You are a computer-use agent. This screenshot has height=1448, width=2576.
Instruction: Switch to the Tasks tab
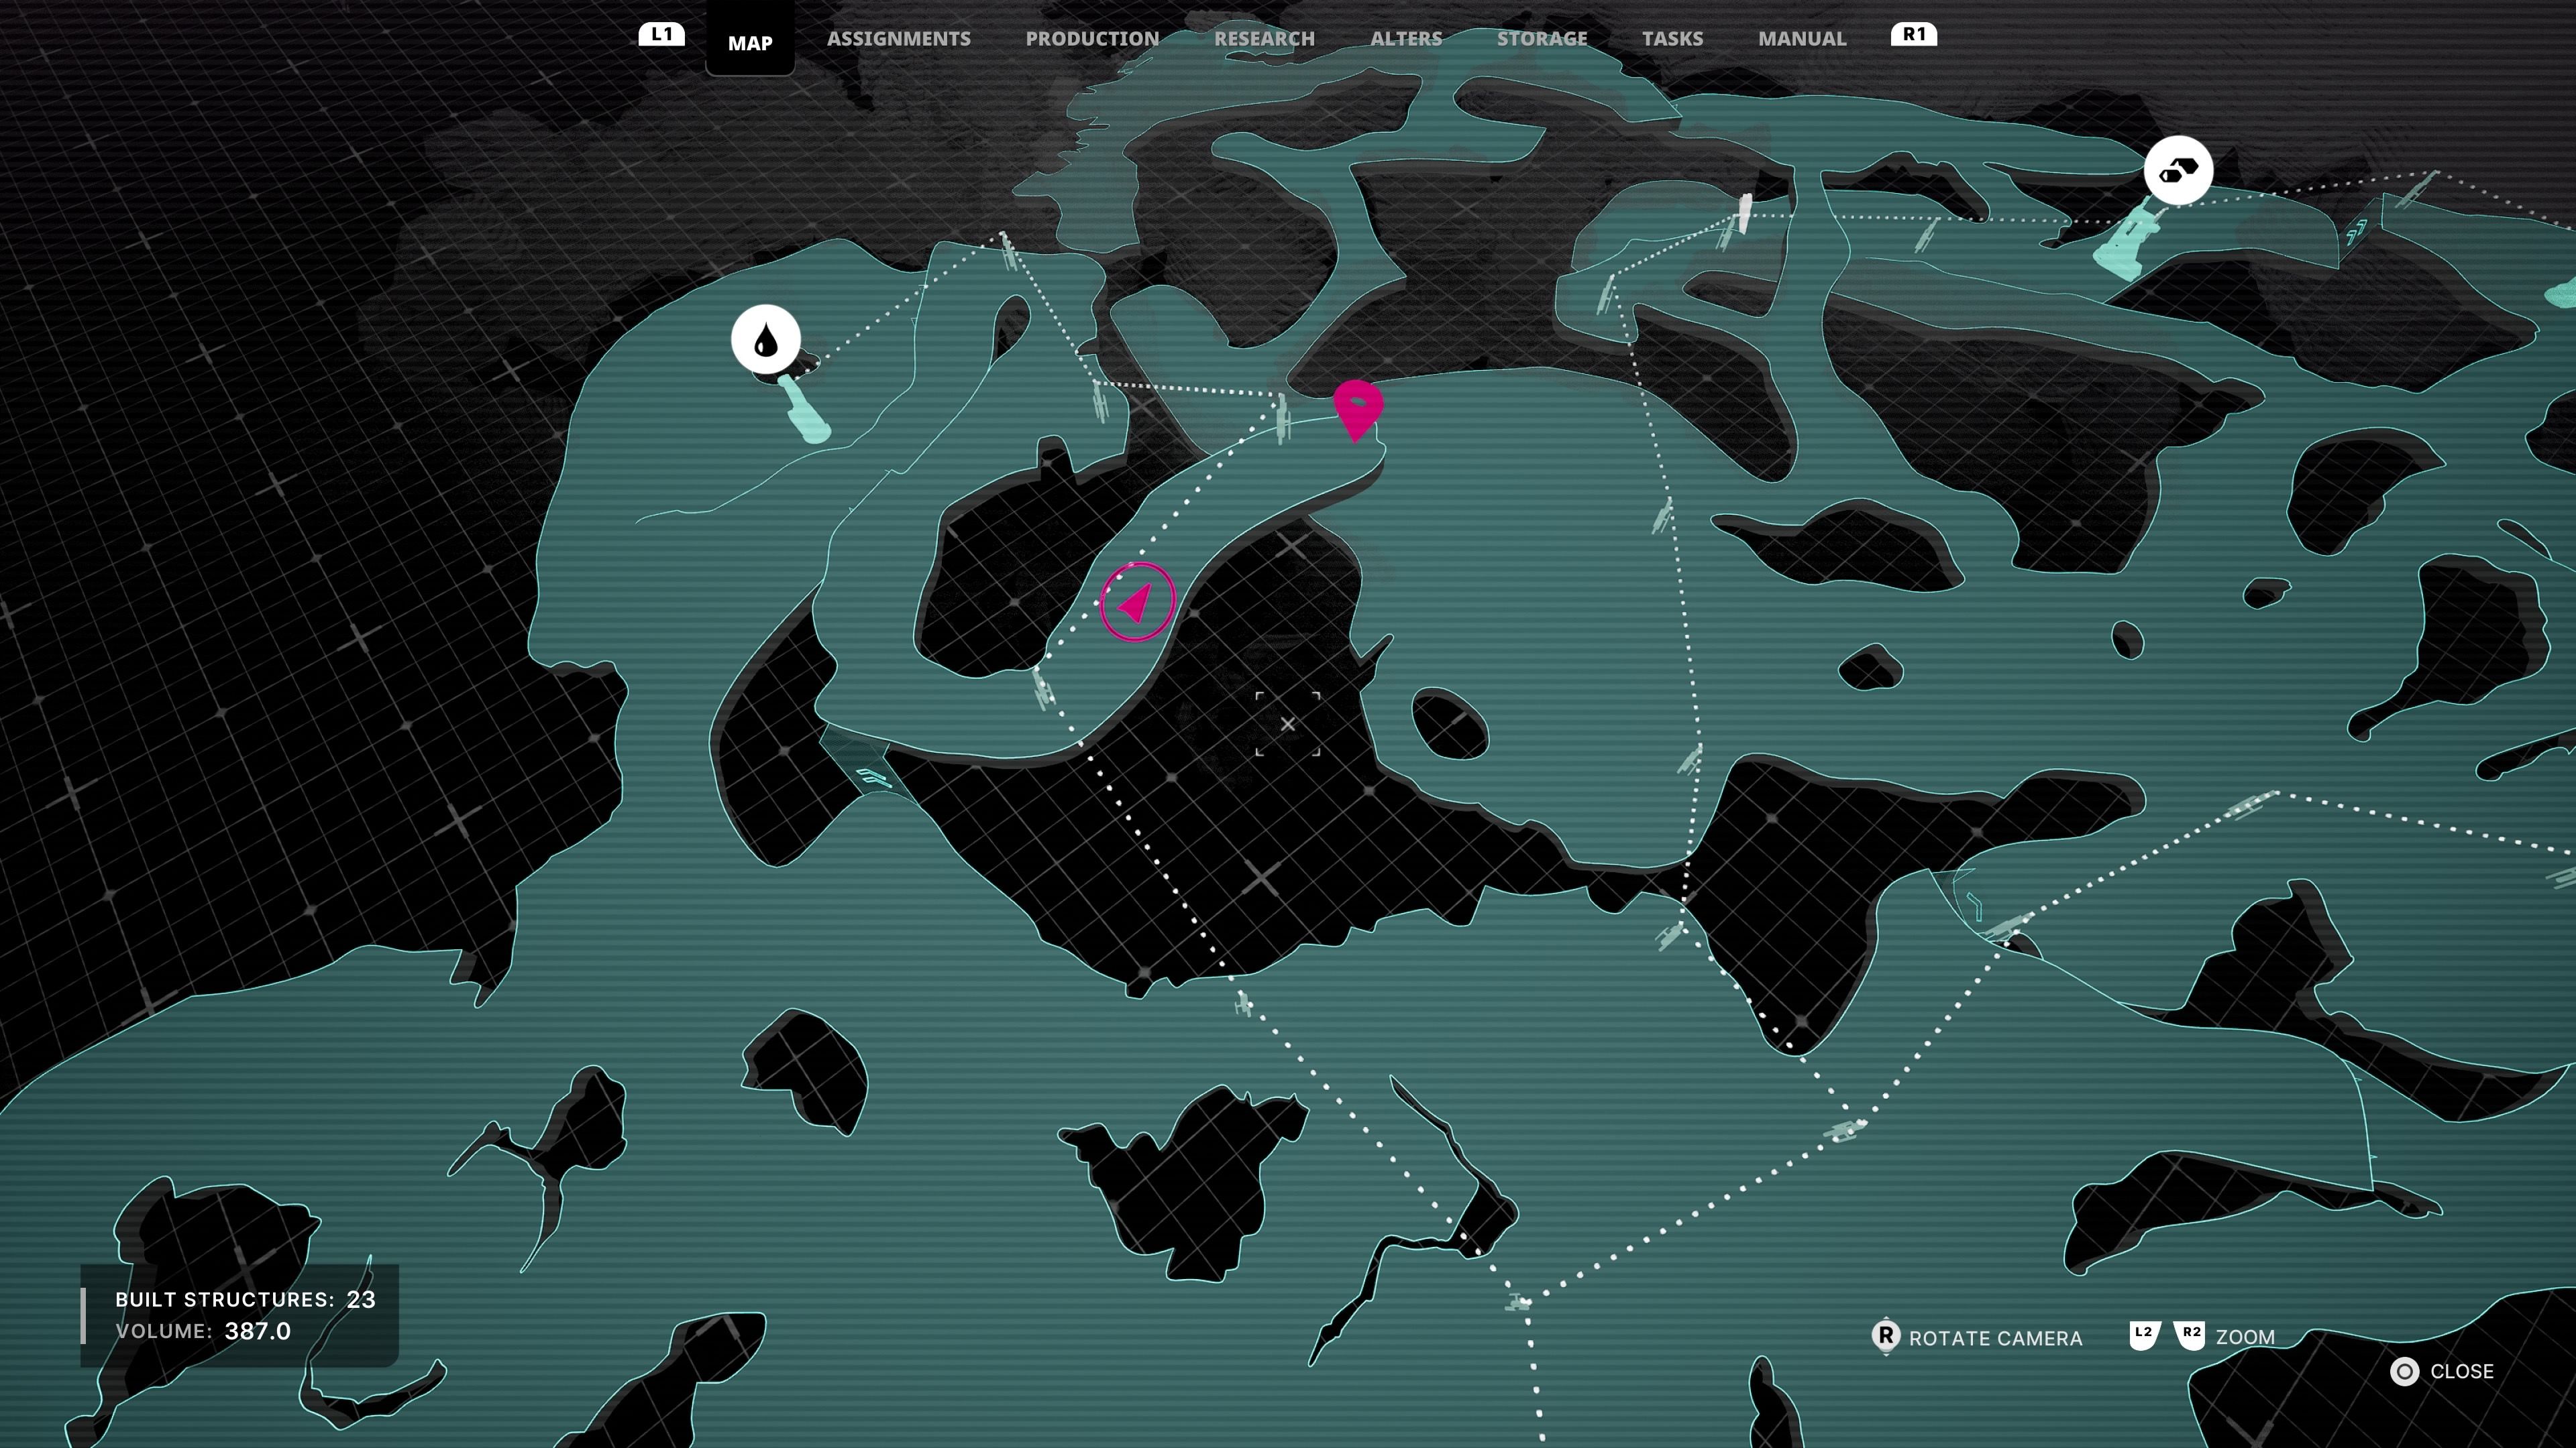[1672, 39]
